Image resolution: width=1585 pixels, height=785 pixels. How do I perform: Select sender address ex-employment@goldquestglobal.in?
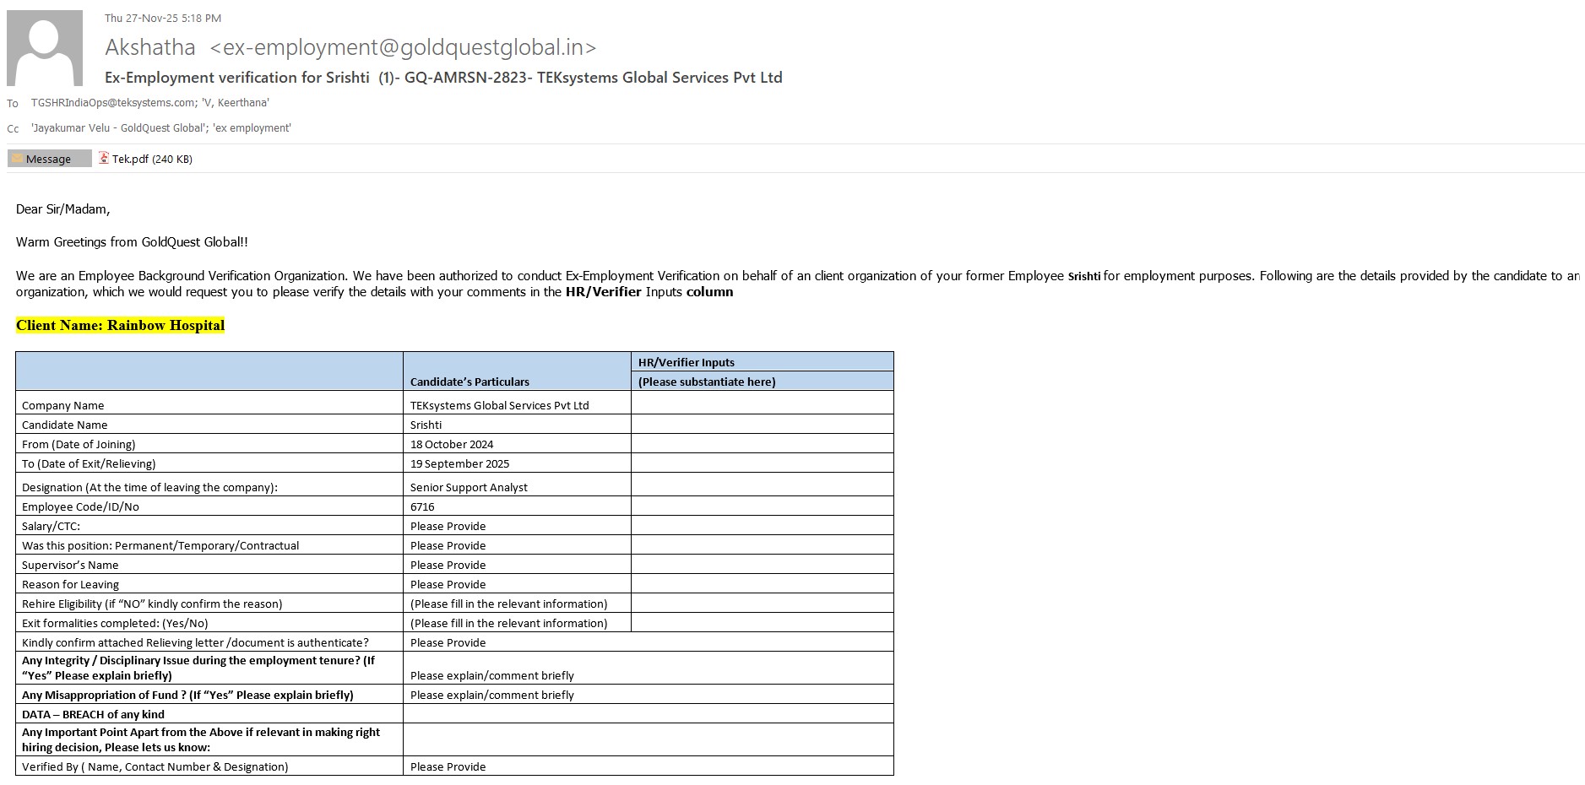pos(403,47)
